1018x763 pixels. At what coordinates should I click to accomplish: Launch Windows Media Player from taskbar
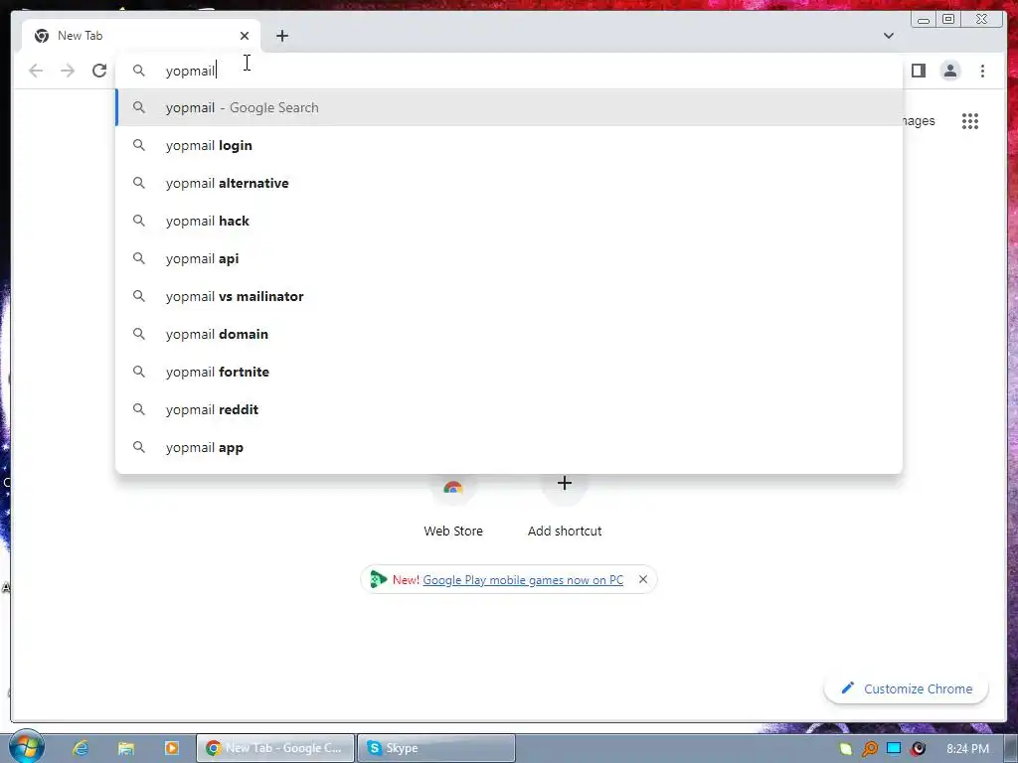(171, 748)
